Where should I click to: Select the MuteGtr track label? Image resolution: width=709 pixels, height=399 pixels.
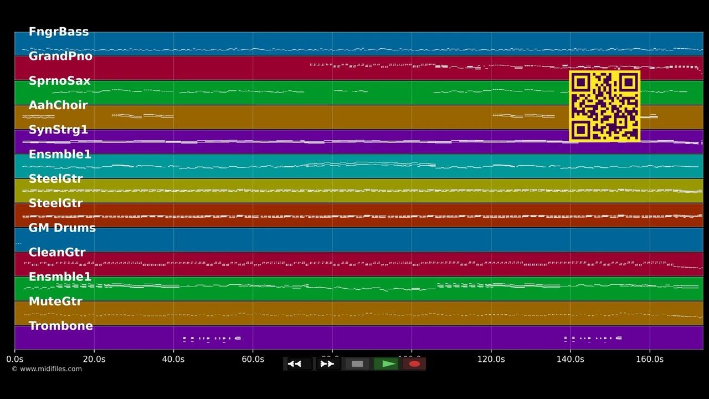click(x=55, y=301)
